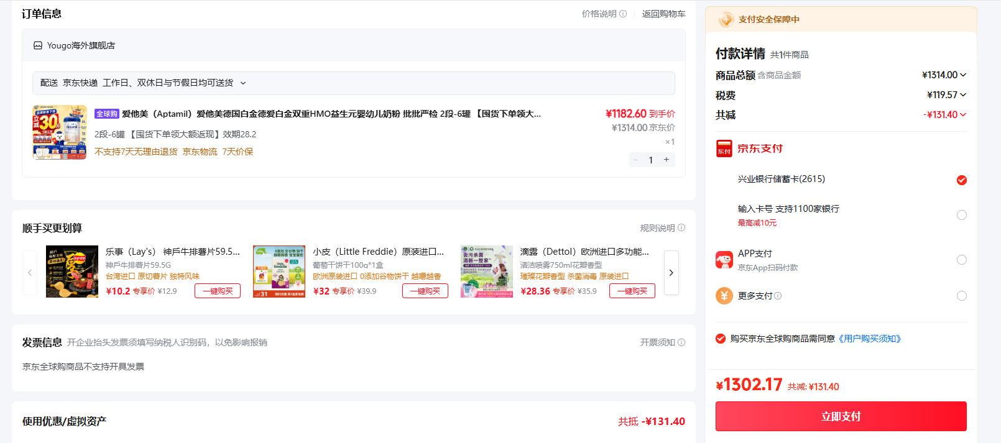
Task: Click 京东物流 label
Action: (x=200, y=152)
